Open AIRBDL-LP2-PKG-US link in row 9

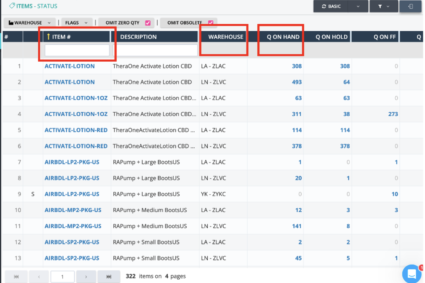[x=72, y=194]
